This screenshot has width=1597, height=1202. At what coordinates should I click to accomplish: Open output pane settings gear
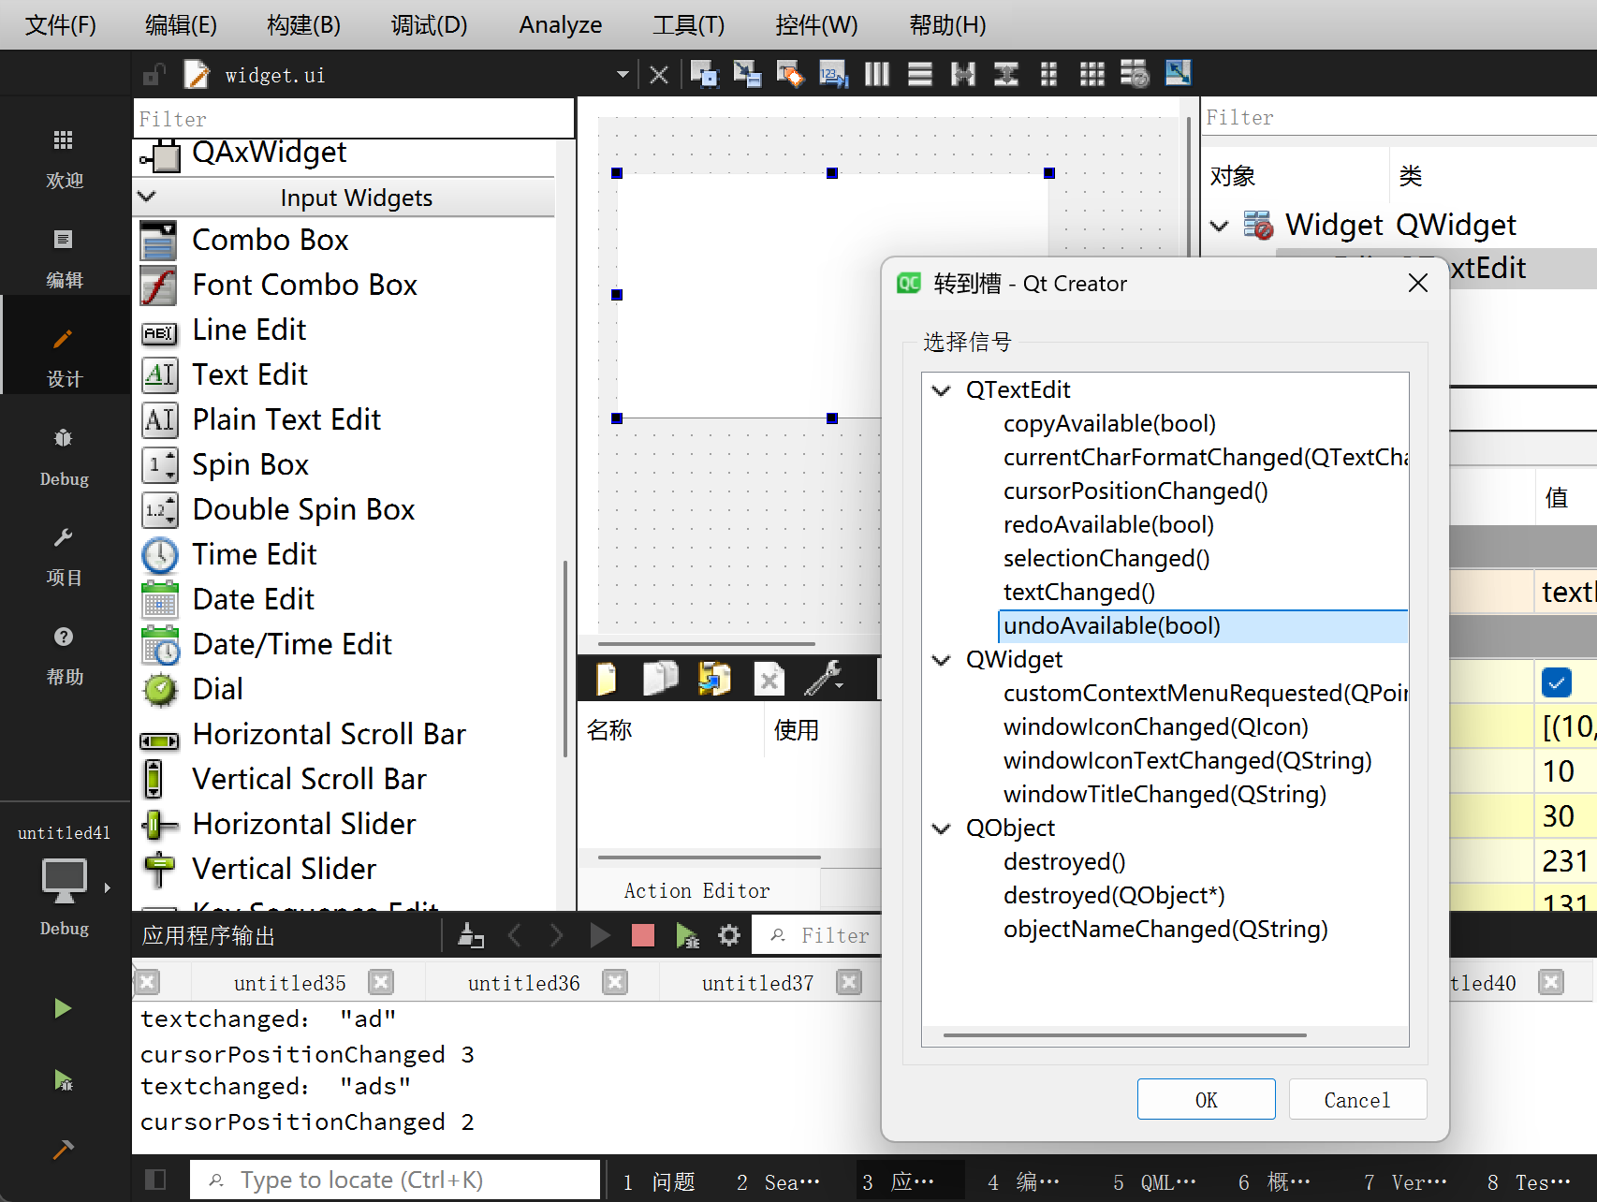[729, 935]
